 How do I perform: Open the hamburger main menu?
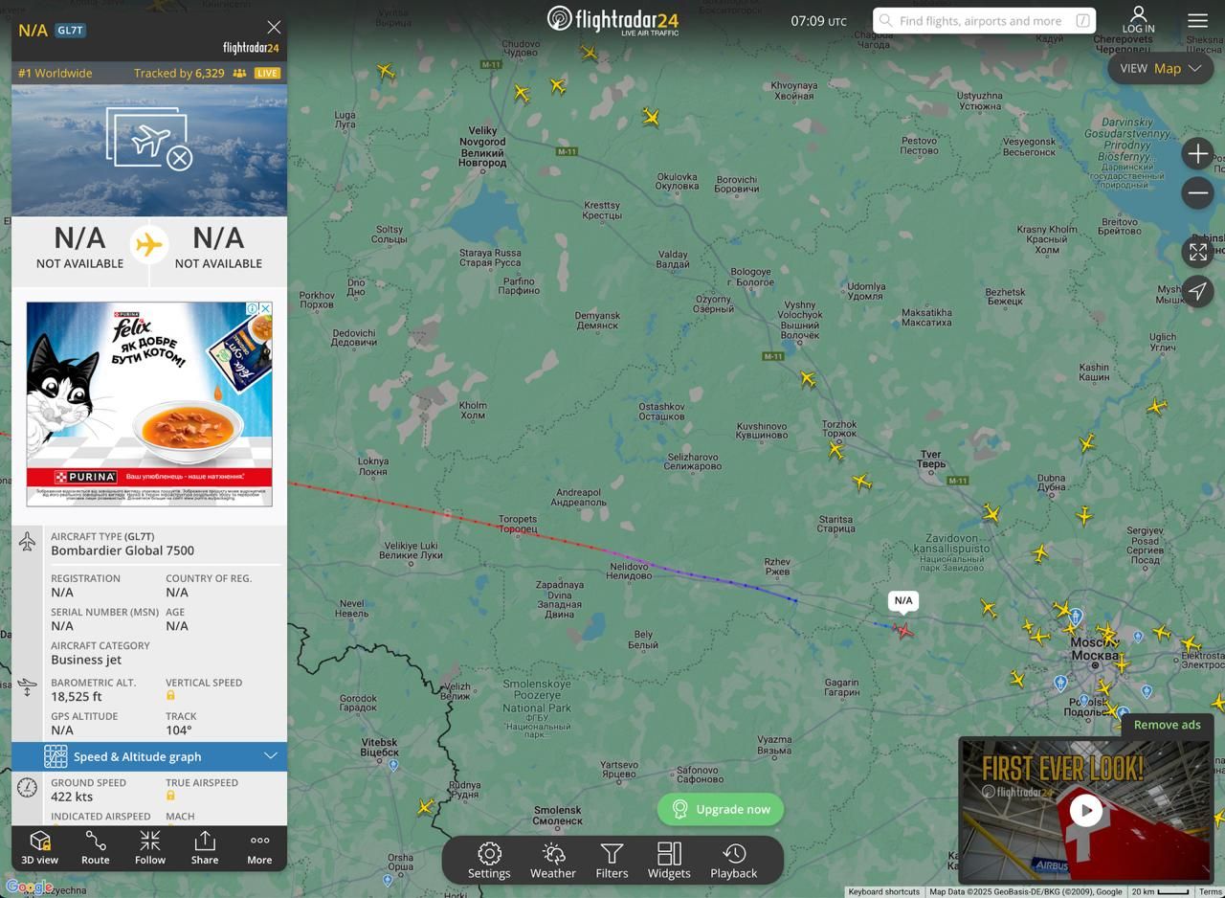point(1198,20)
